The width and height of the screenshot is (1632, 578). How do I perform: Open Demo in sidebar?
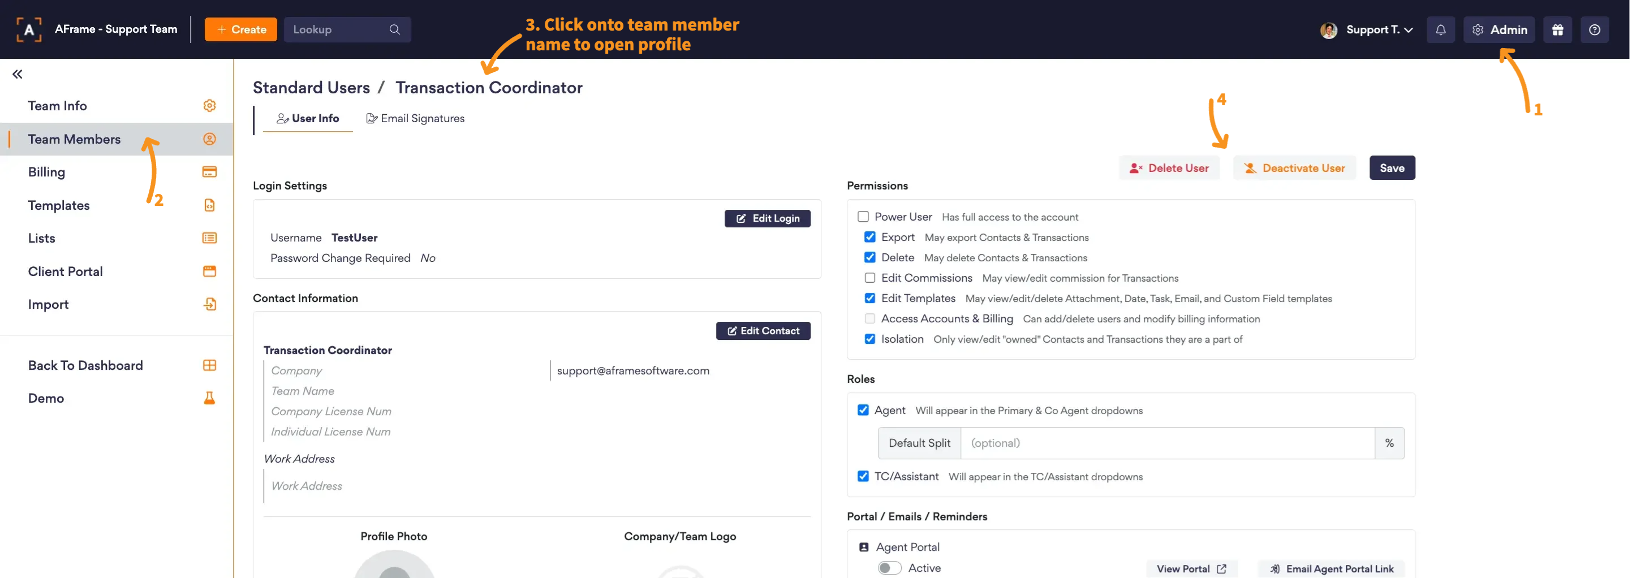(x=117, y=398)
